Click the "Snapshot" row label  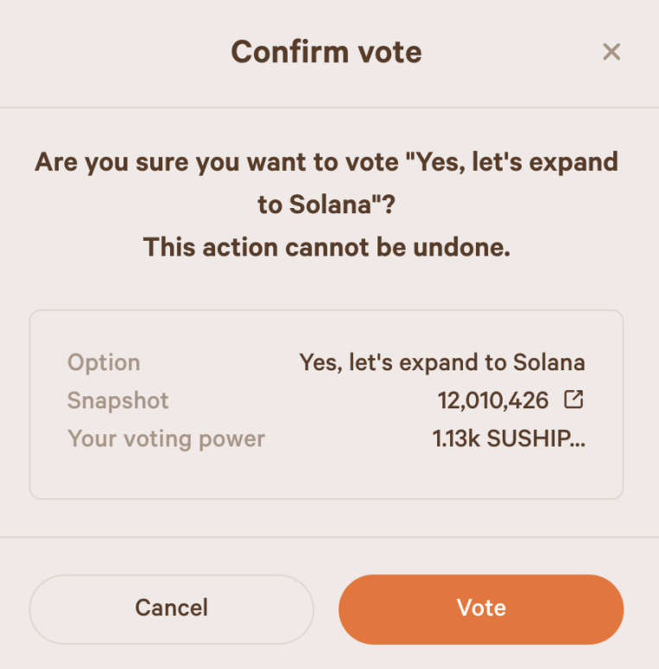118,401
